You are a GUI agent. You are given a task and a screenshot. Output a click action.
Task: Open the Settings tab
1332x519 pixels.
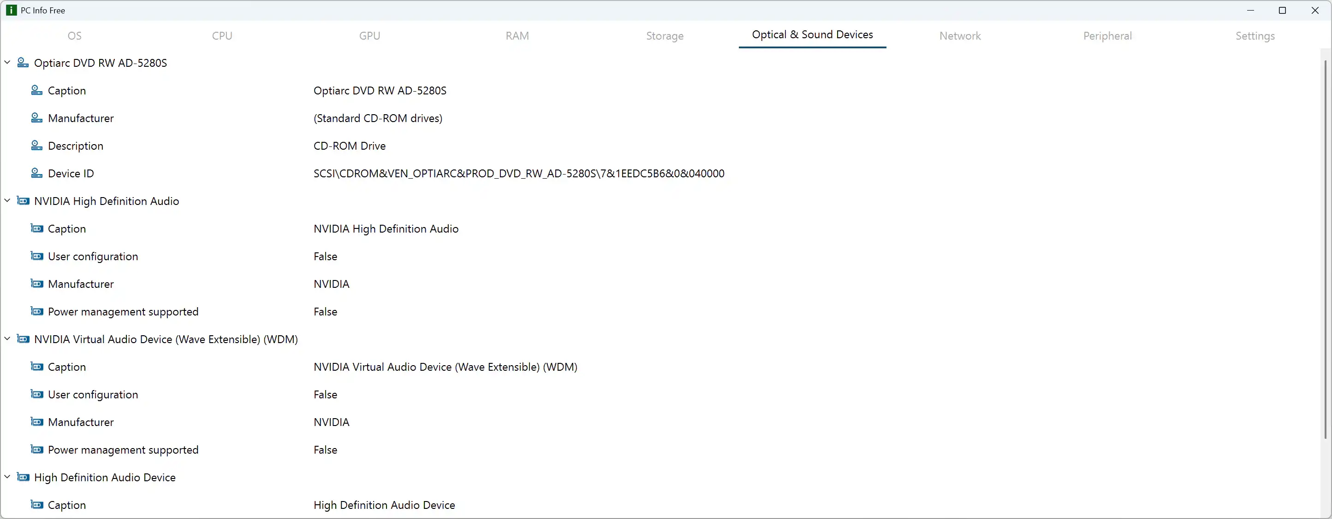pyautogui.click(x=1255, y=36)
